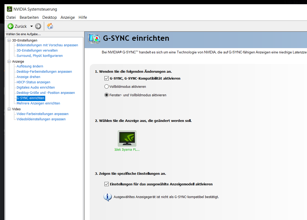
Task: Open Digitales Audio einrichten
Action: 36,88
